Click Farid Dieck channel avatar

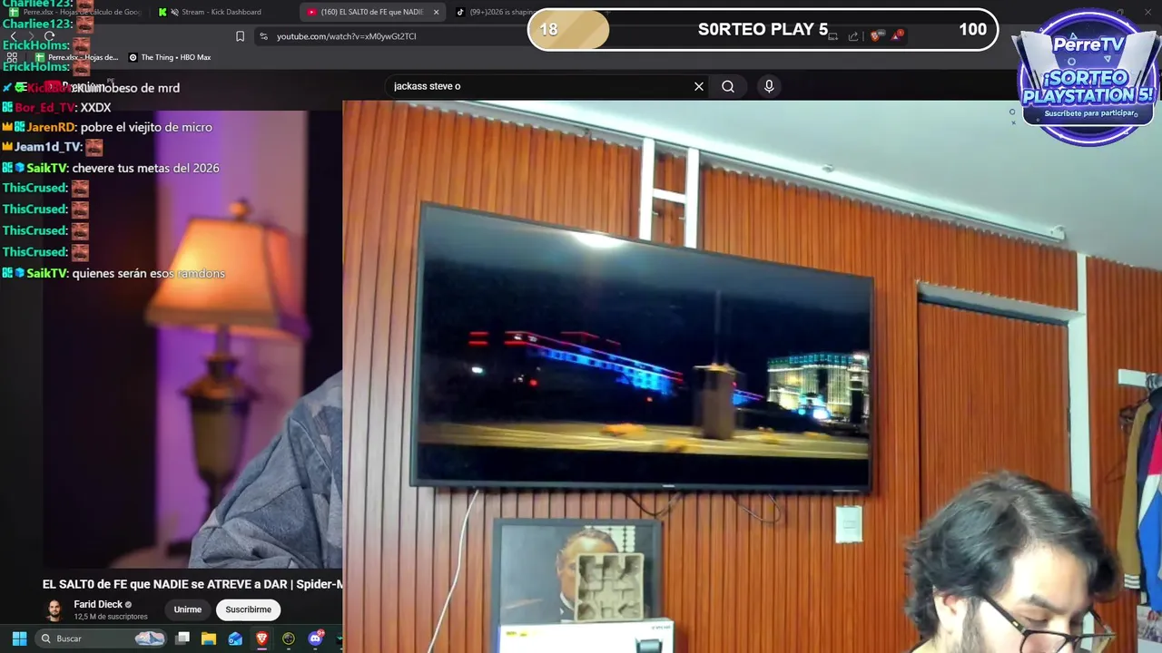(55, 609)
